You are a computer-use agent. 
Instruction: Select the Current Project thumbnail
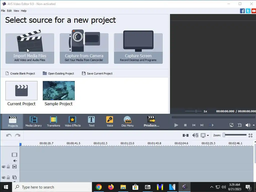coord(21,90)
